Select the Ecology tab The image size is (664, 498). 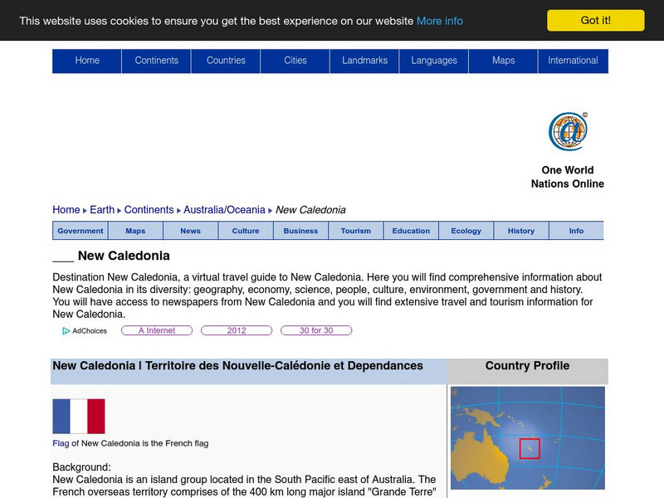pyautogui.click(x=466, y=231)
